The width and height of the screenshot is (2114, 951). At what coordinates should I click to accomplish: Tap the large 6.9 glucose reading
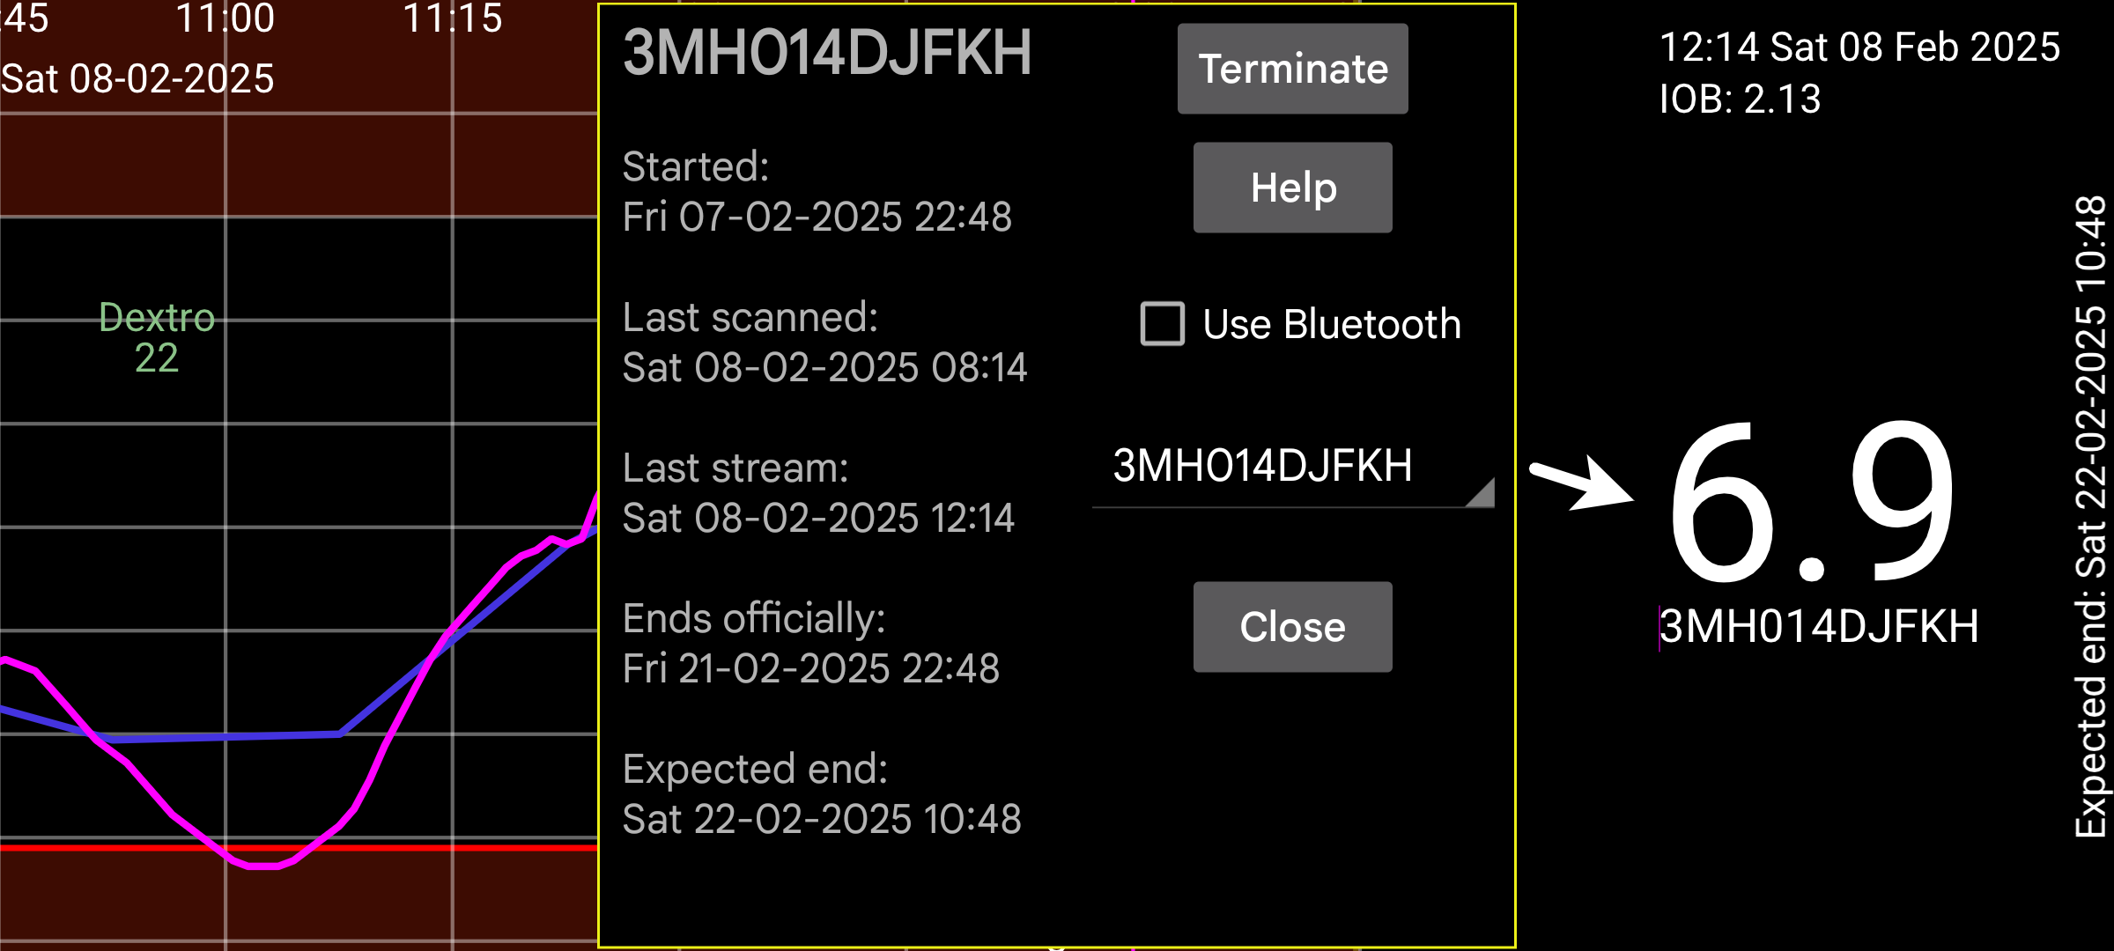[x=1812, y=504]
